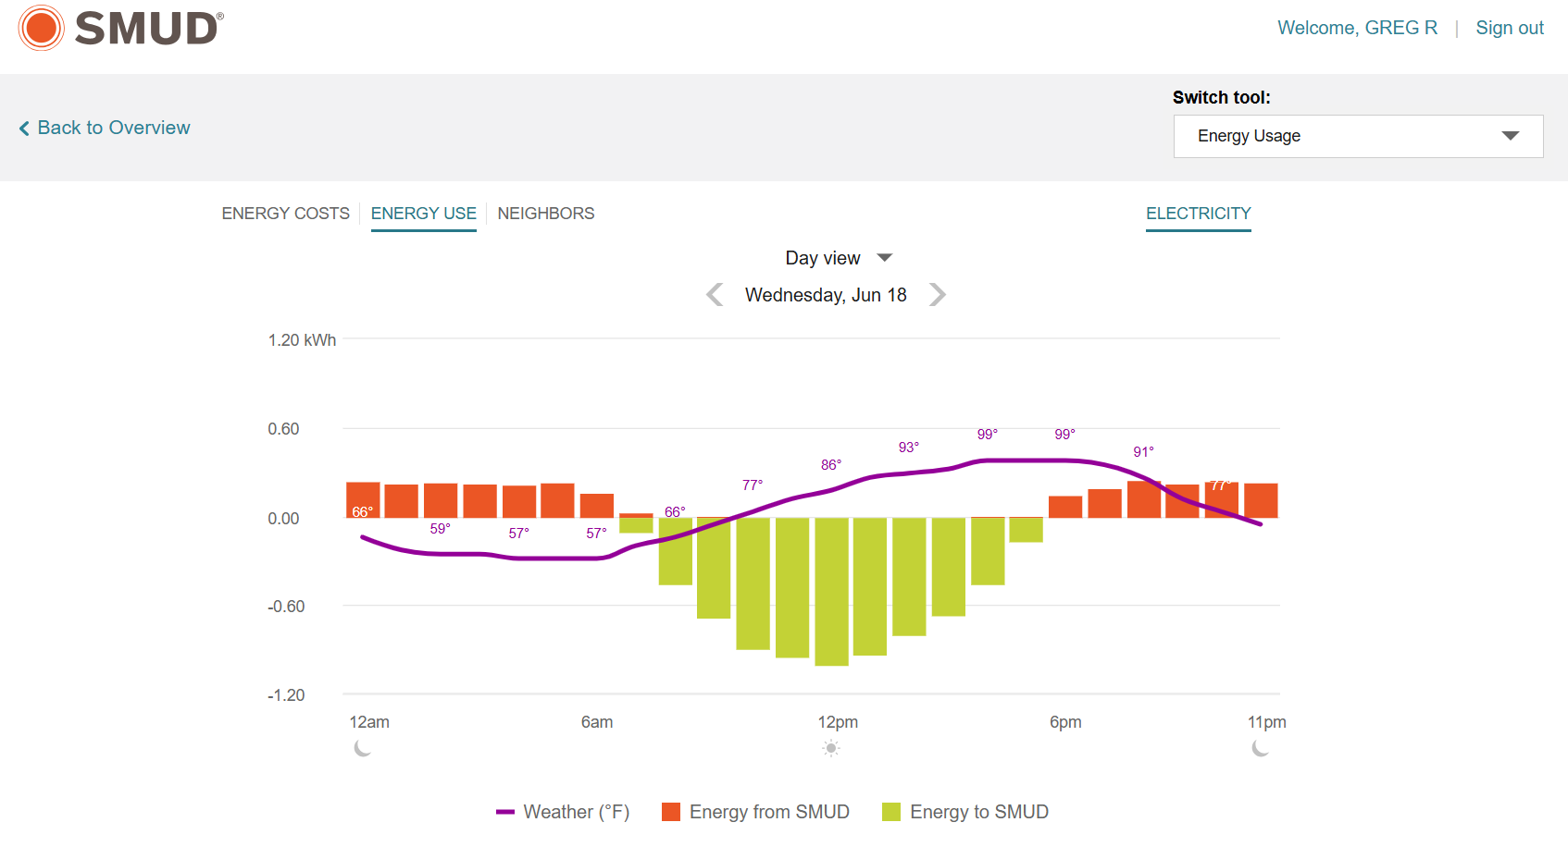1568x847 pixels.
Task: Click the moon icon under 11pm
Action: tap(1261, 748)
